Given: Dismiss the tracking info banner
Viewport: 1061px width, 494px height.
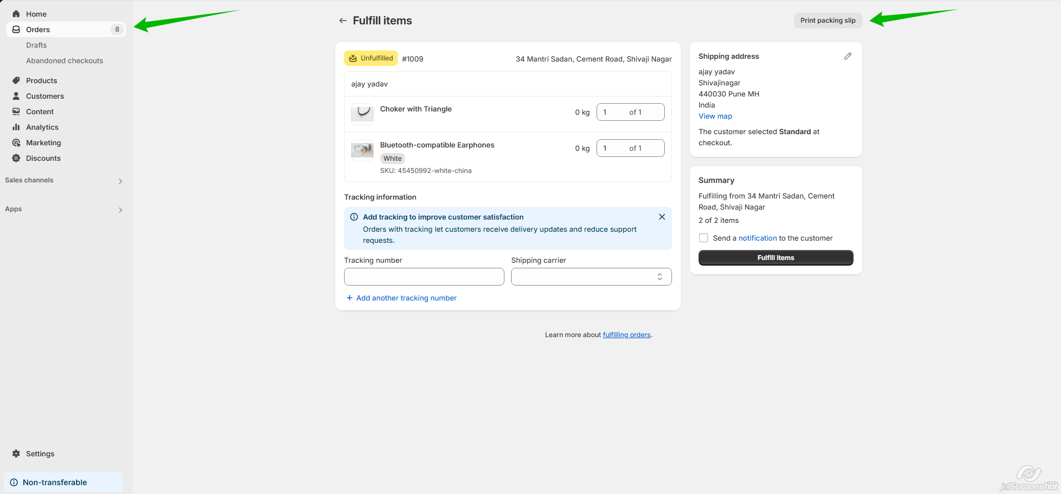Looking at the screenshot, I should pyautogui.click(x=661, y=217).
